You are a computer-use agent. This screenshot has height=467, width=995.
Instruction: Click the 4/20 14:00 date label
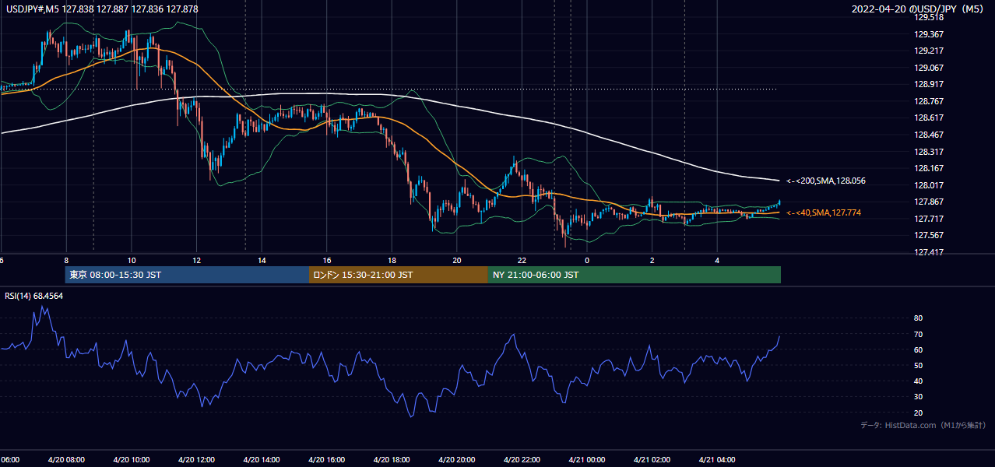click(x=262, y=460)
